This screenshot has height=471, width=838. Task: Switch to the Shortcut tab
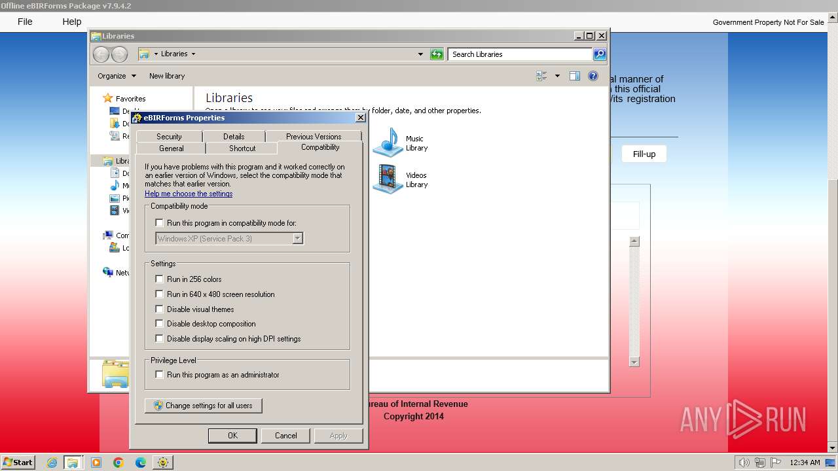coord(242,148)
